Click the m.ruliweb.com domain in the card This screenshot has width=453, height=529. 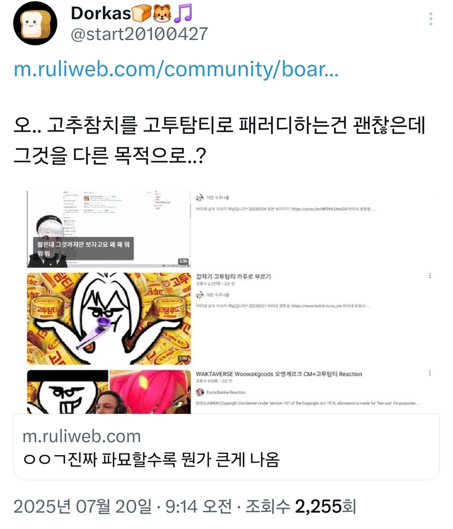(82, 436)
